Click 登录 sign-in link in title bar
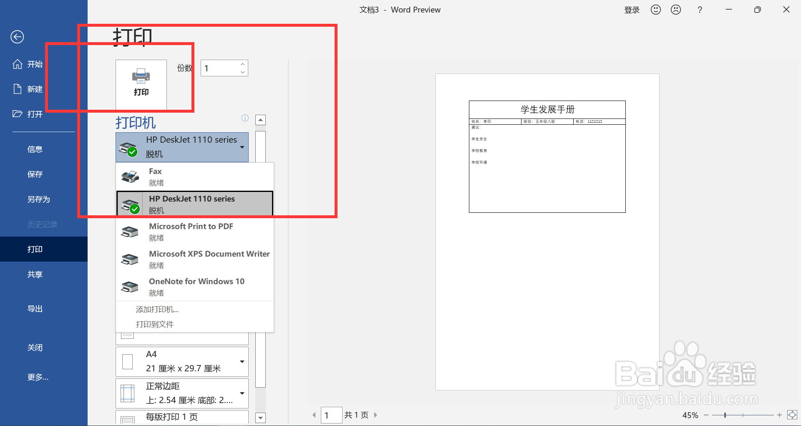The height and width of the screenshot is (426, 801). [x=632, y=10]
